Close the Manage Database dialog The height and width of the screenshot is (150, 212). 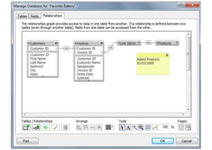193,5
